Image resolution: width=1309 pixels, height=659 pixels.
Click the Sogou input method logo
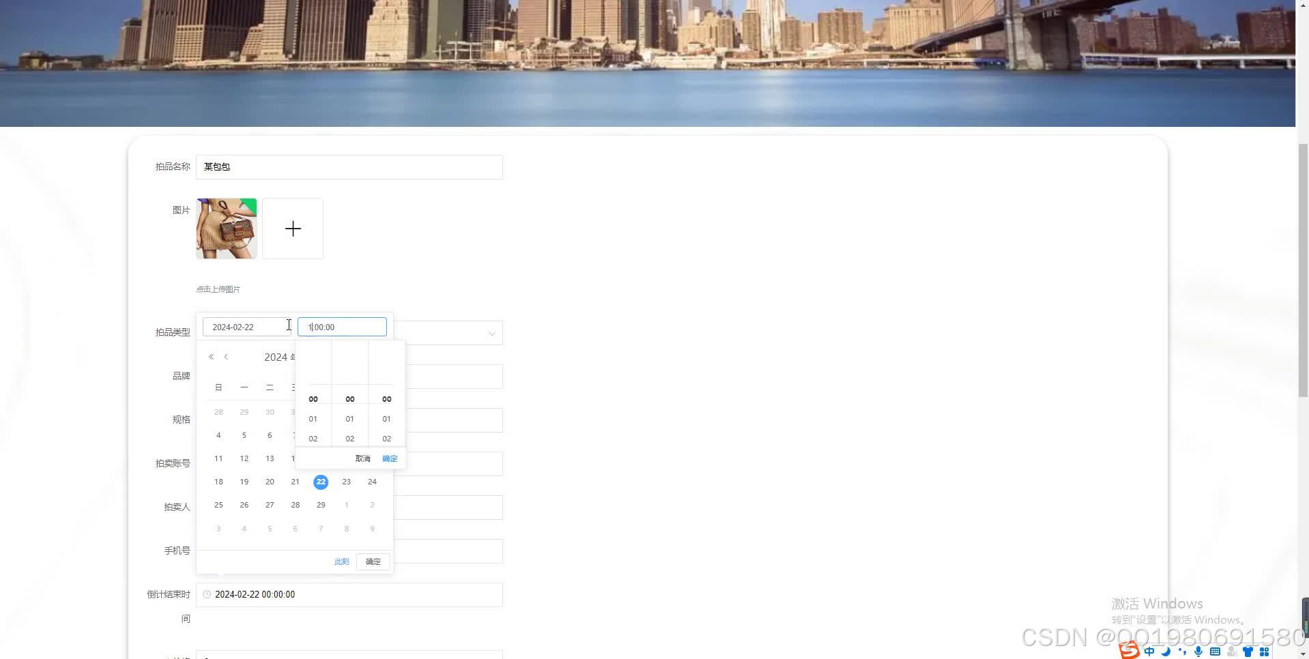1130,650
